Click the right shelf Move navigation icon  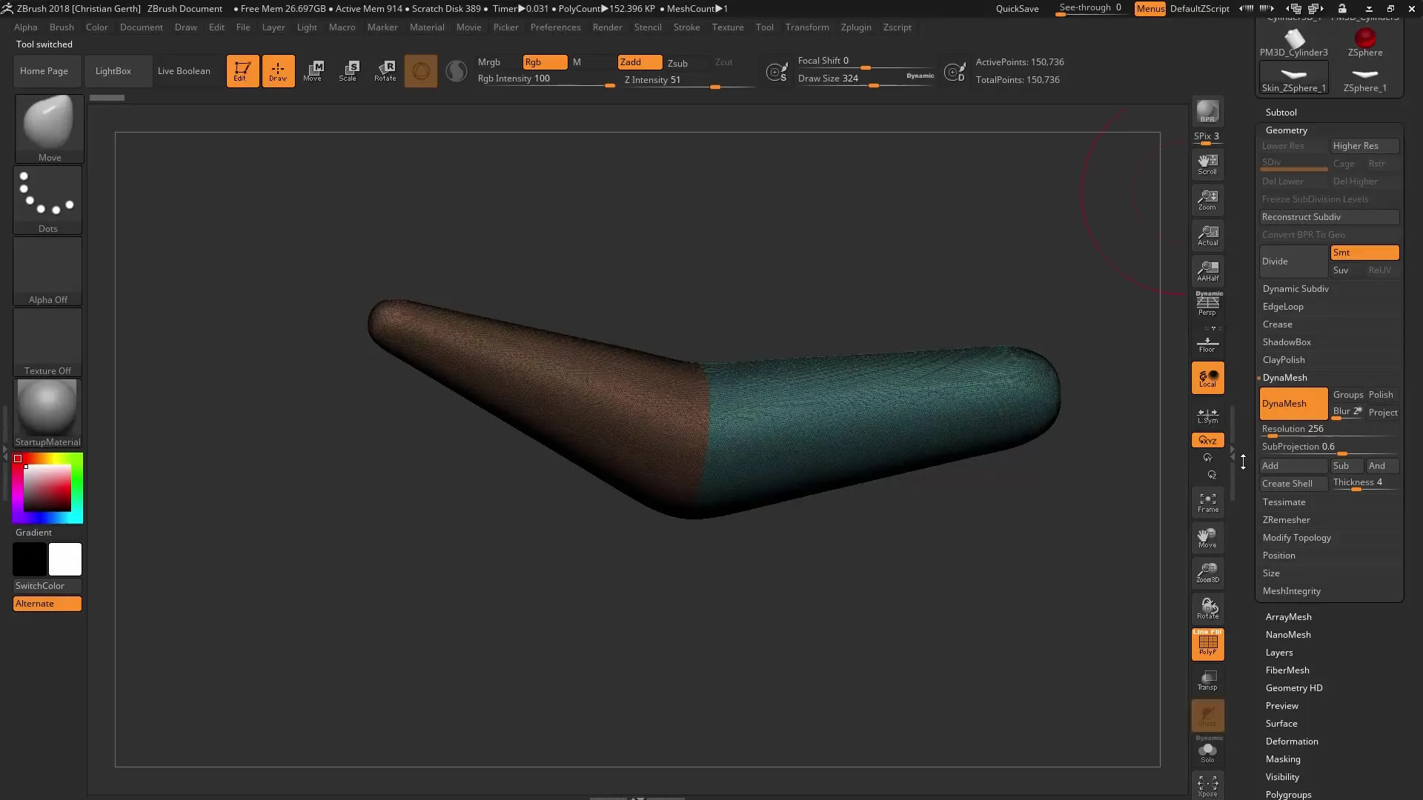tap(1207, 538)
